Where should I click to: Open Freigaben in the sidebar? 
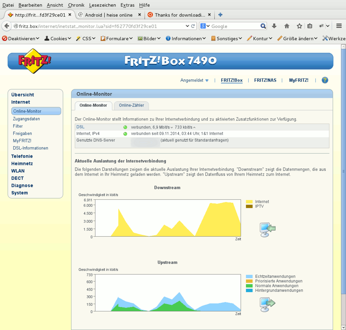point(22,134)
